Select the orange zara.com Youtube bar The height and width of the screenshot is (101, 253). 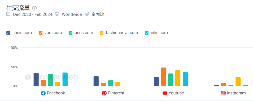coord(163,77)
